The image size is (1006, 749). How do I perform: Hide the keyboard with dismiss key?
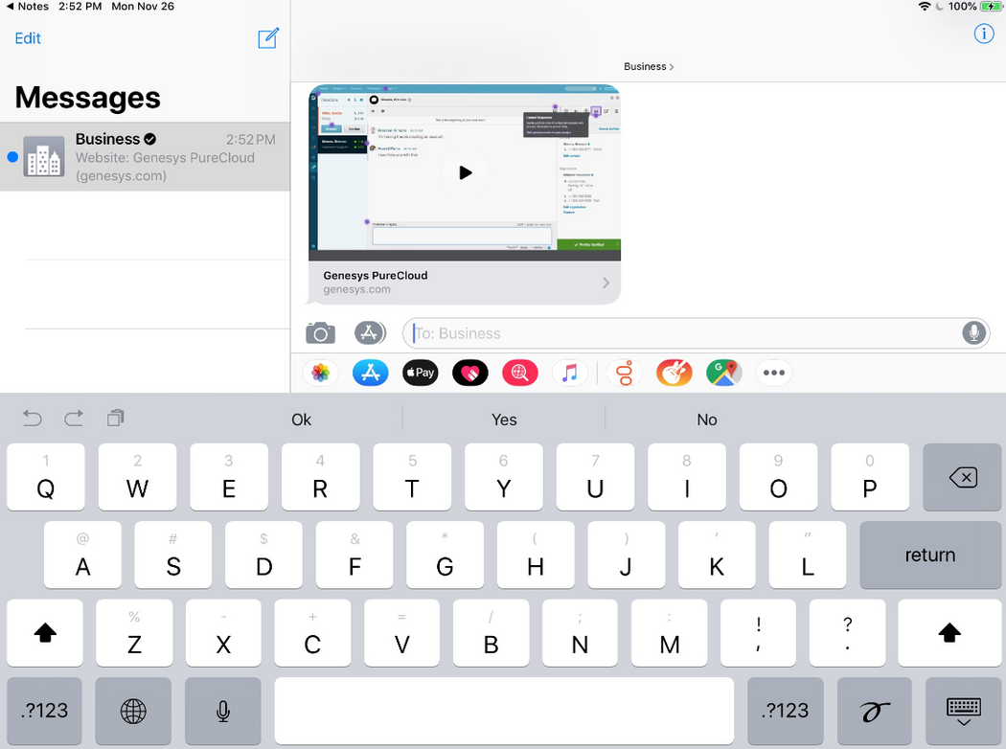963,711
